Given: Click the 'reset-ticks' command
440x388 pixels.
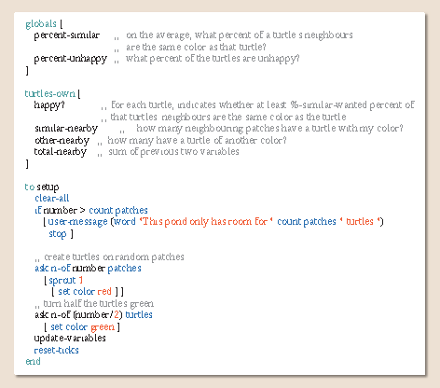Looking at the screenshot, I should pos(56,351).
